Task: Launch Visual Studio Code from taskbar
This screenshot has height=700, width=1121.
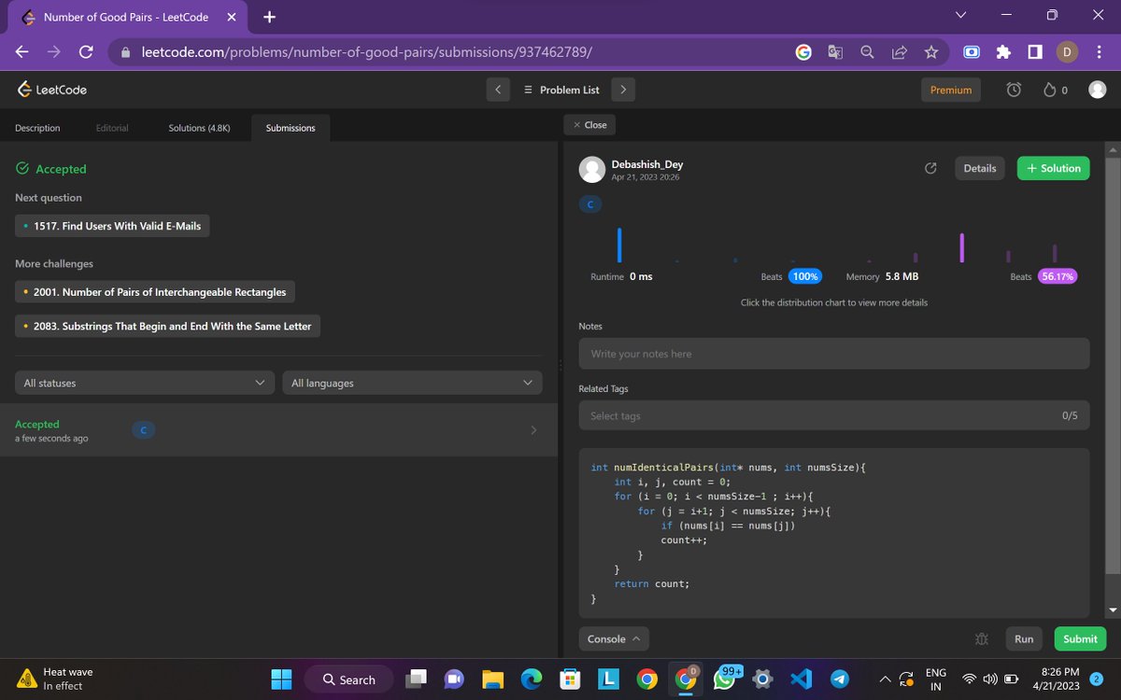Action: (x=801, y=679)
